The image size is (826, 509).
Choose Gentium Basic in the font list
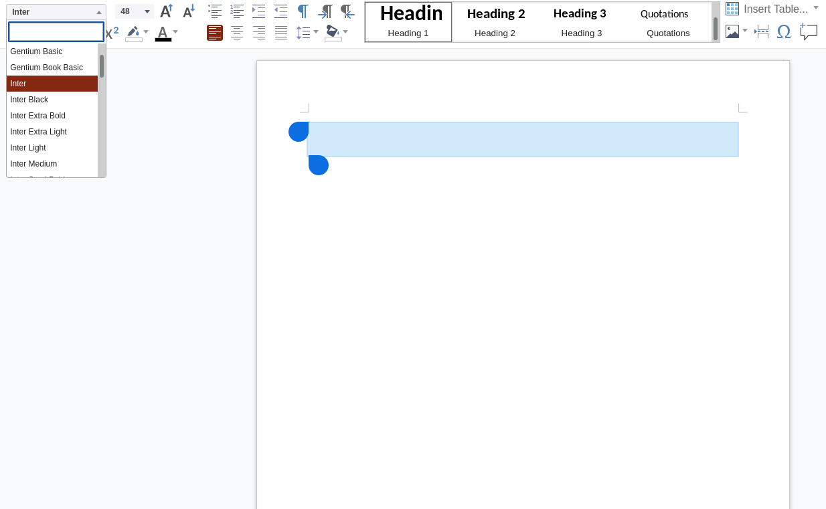pos(35,51)
